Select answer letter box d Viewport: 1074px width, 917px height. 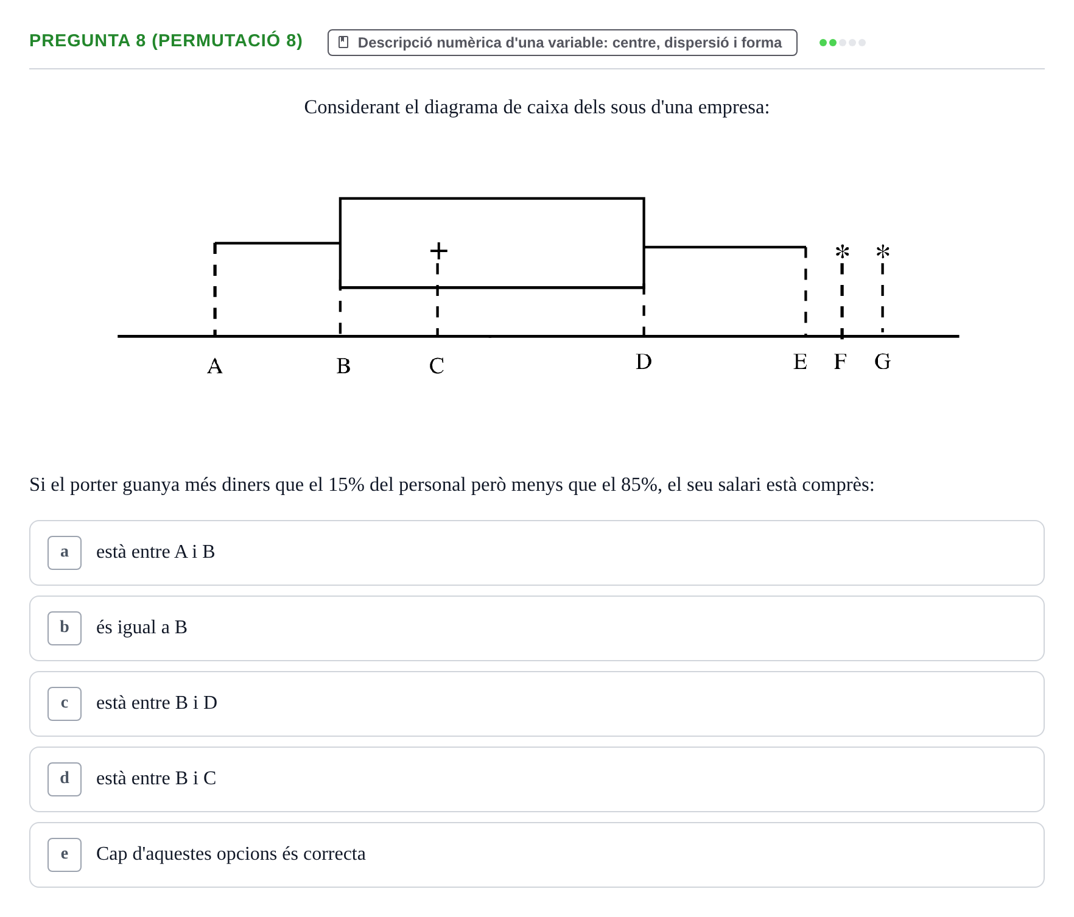[65, 779]
